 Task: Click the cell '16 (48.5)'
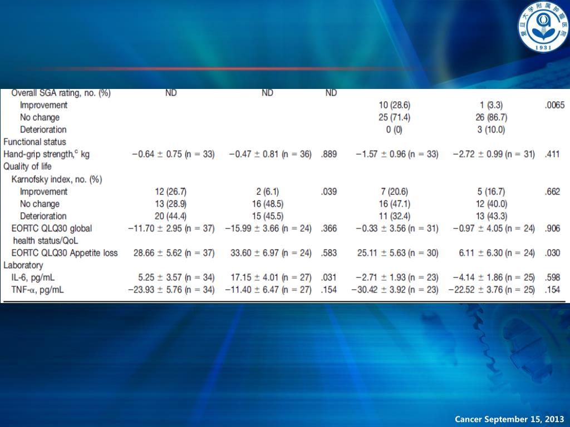coord(268,203)
